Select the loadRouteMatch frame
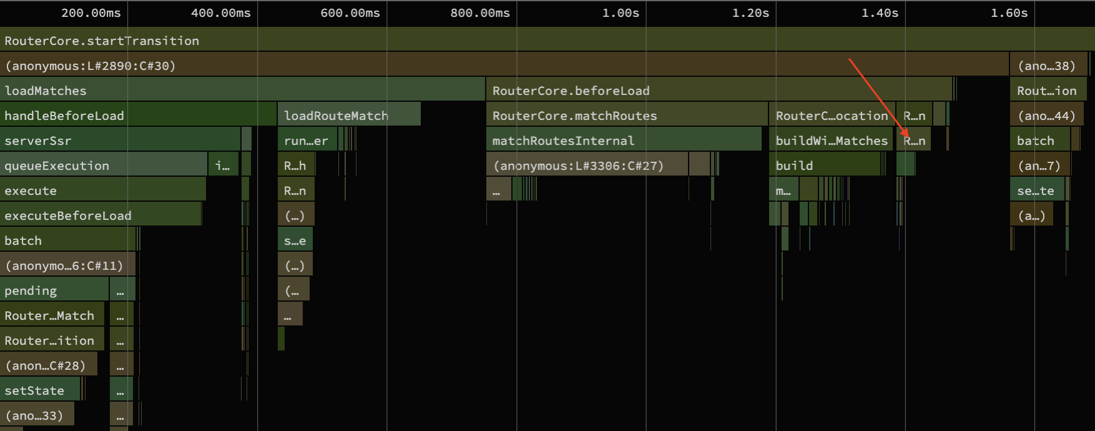The height and width of the screenshot is (431, 1095). 350,116
